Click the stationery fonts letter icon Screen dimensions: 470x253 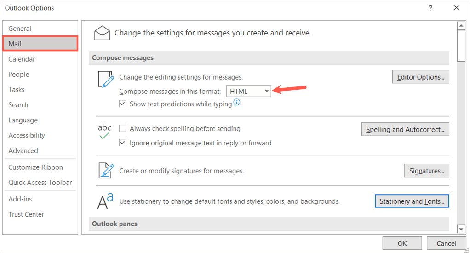pos(105,201)
